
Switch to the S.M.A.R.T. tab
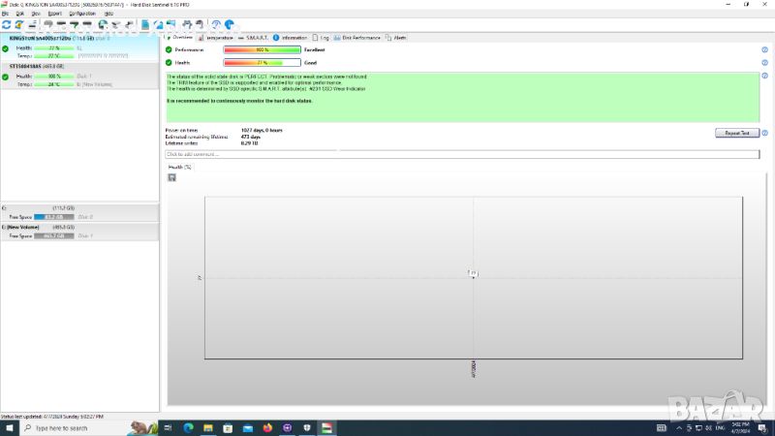(255, 38)
